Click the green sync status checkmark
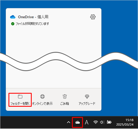The image size is (138, 129). 13,24
